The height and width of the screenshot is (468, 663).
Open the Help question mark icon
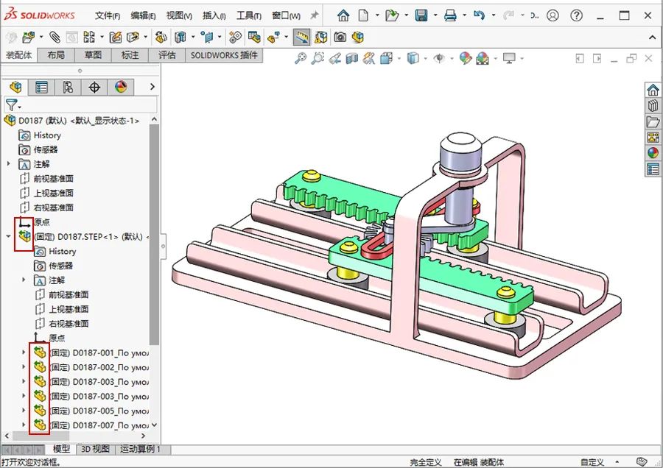pyautogui.click(x=576, y=15)
